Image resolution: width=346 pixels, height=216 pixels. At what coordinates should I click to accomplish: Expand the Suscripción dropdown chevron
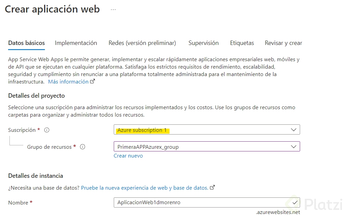(293, 130)
